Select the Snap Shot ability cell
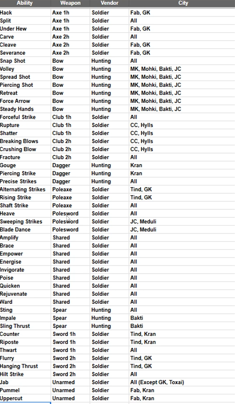 tap(25, 61)
